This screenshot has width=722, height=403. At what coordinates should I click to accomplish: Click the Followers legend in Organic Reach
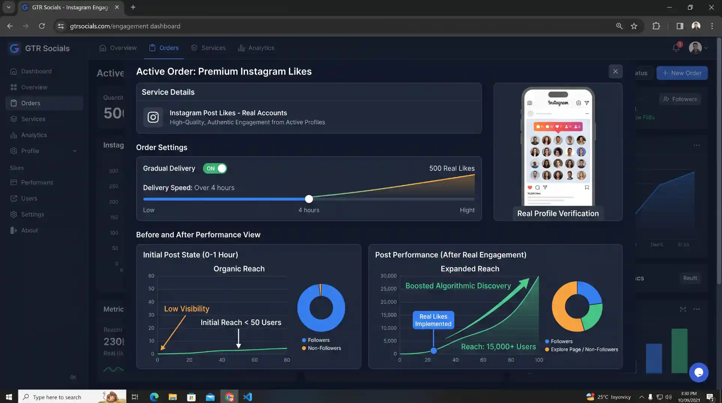(316, 340)
